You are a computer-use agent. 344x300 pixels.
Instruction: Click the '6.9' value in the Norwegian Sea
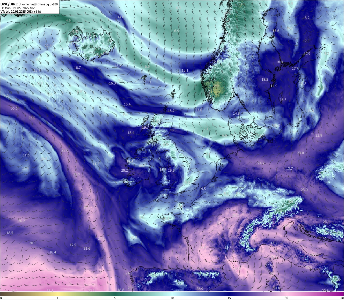[x=177, y=31]
